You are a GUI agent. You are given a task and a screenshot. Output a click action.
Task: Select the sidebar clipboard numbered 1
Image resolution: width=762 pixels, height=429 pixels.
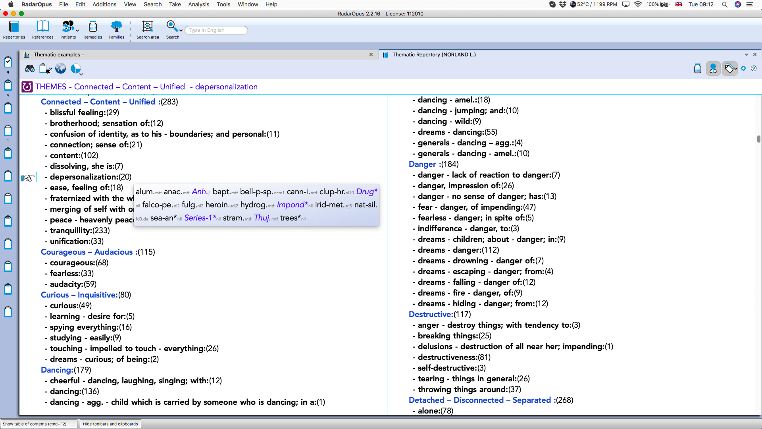click(8, 130)
